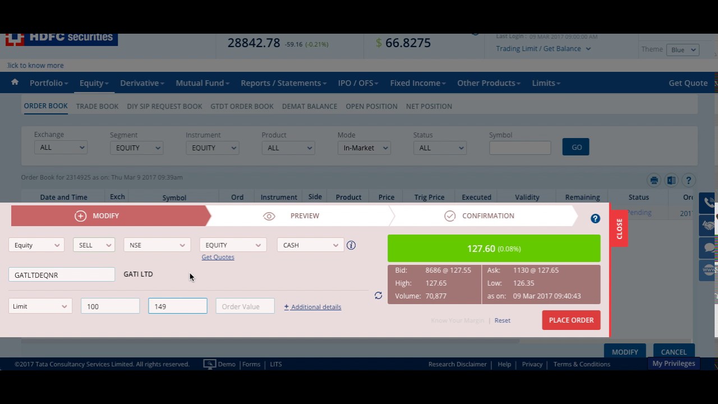Screen dimensions: 718x404
Task: Open the Product ALL dropdown
Action: (288, 148)
